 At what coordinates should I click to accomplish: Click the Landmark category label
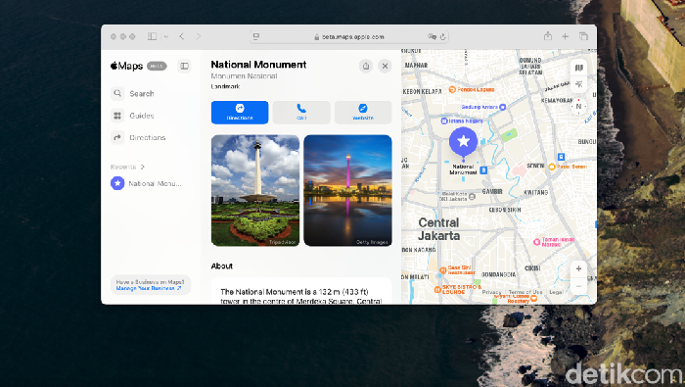coord(225,86)
